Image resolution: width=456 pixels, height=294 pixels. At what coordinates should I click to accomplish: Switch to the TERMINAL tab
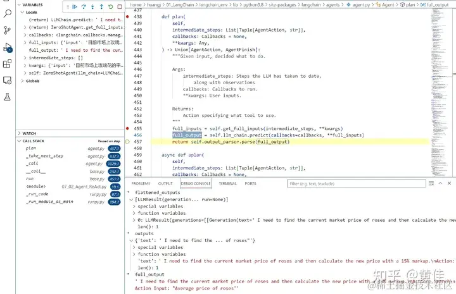228,184
